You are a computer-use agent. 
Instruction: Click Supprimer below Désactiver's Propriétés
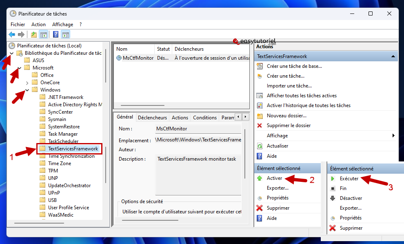351,228
